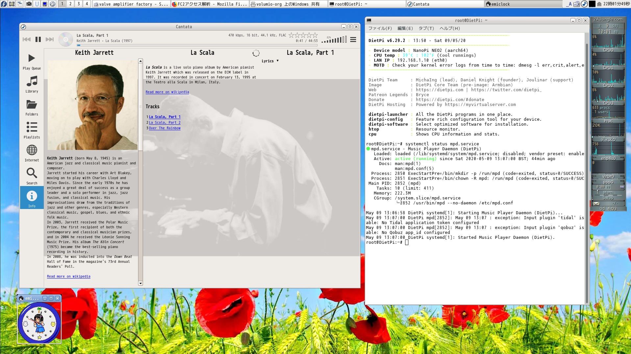Viewport: 631px width, 354px height.
Task: Open the terminal ファイル(F) menu
Action: [x=380, y=29]
